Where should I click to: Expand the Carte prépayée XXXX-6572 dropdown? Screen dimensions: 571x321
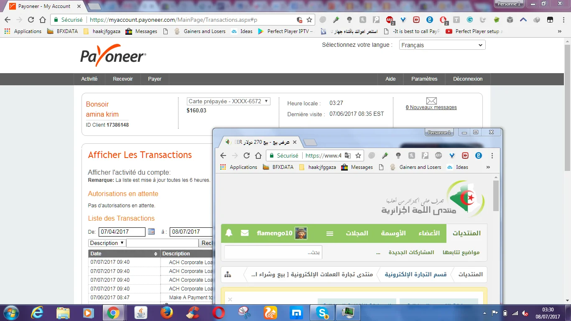point(229,101)
